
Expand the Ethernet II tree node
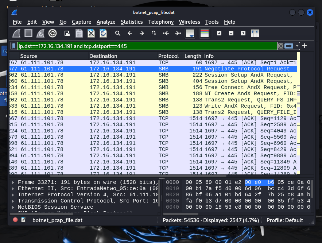13,188
